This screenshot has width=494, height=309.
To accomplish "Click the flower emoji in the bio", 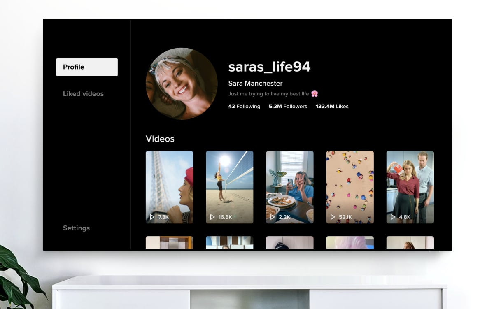I will (x=315, y=94).
